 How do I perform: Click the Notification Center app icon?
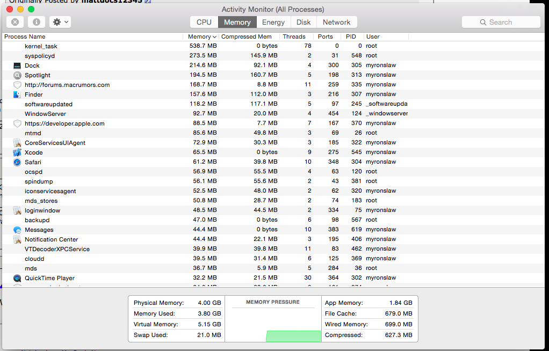click(x=17, y=239)
